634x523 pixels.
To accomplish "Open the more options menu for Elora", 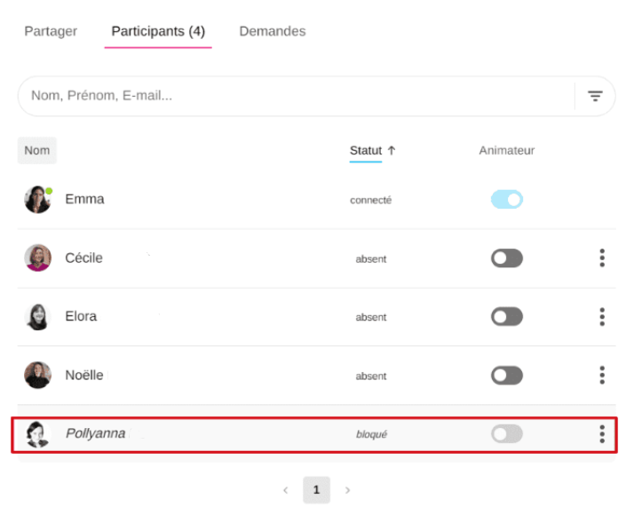I will point(602,317).
